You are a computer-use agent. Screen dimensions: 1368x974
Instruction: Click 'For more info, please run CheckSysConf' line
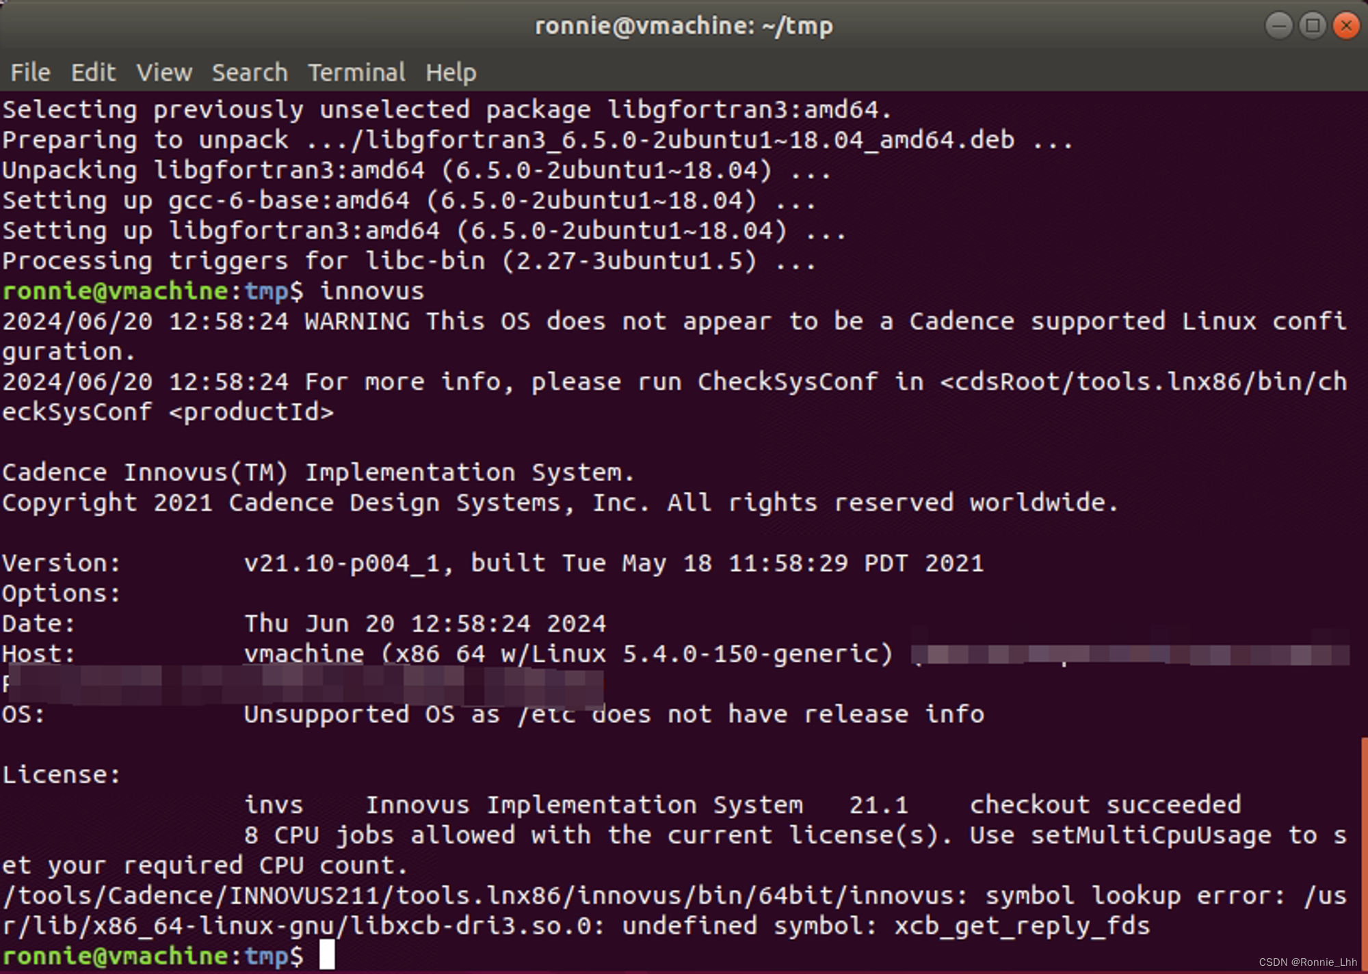[x=674, y=396]
